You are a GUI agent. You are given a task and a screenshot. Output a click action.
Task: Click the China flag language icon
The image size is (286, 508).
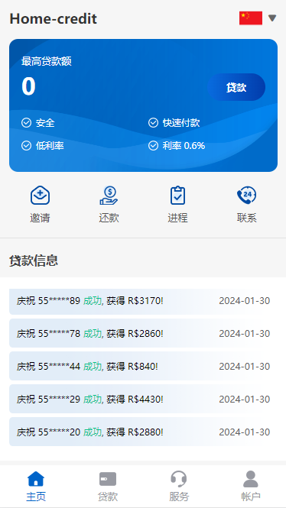[251, 18]
